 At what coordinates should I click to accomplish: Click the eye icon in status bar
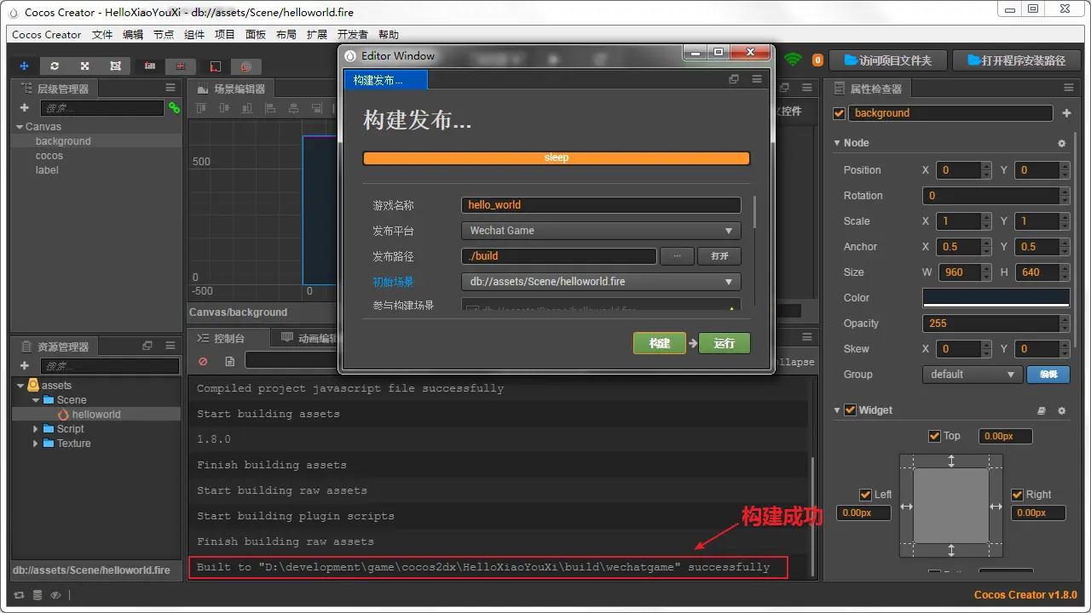pos(55,595)
